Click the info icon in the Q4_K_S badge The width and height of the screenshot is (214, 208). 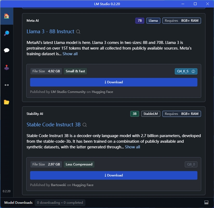click(193, 71)
